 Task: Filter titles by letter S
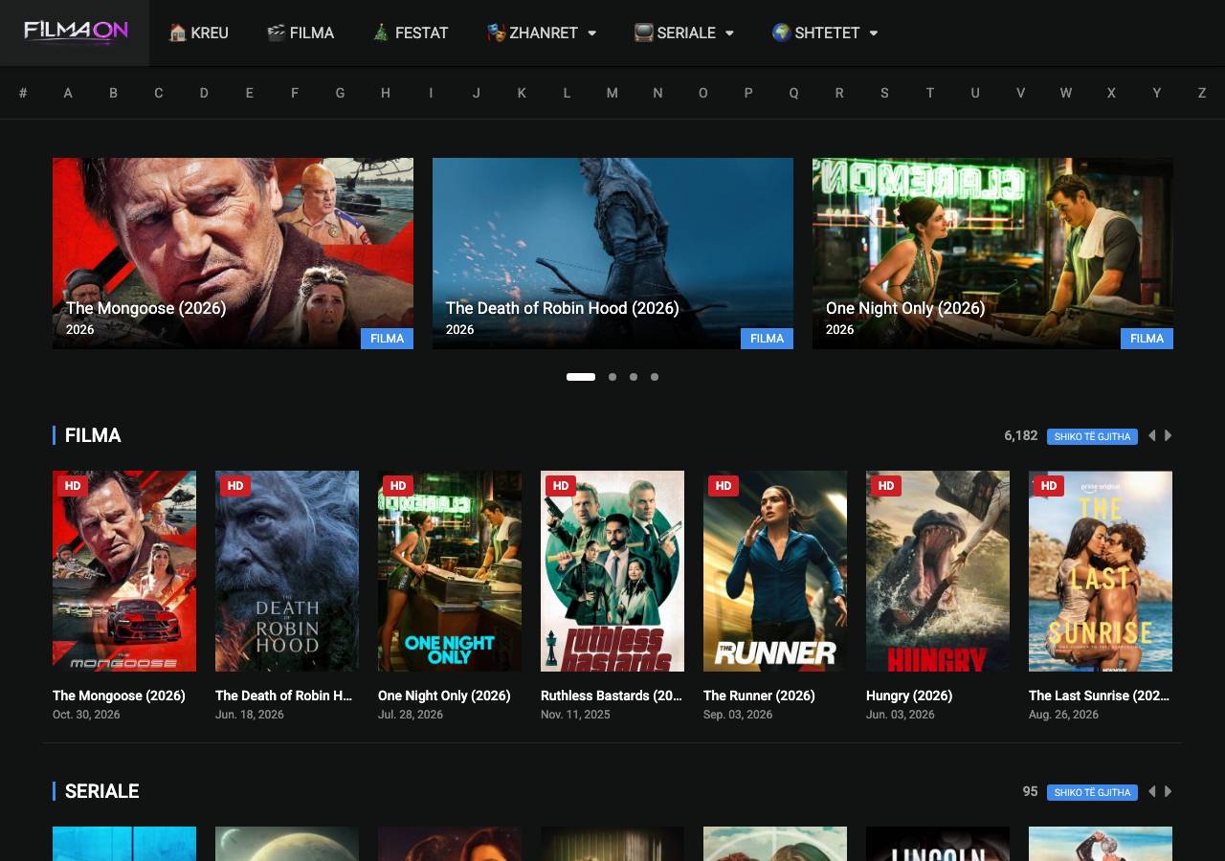884,93
